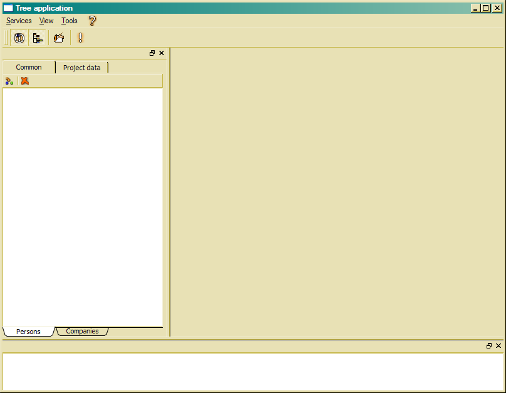Click the red X delete icon
This screenshot has width=506, height=393.
pyautogui.click(x=25, y=81)
